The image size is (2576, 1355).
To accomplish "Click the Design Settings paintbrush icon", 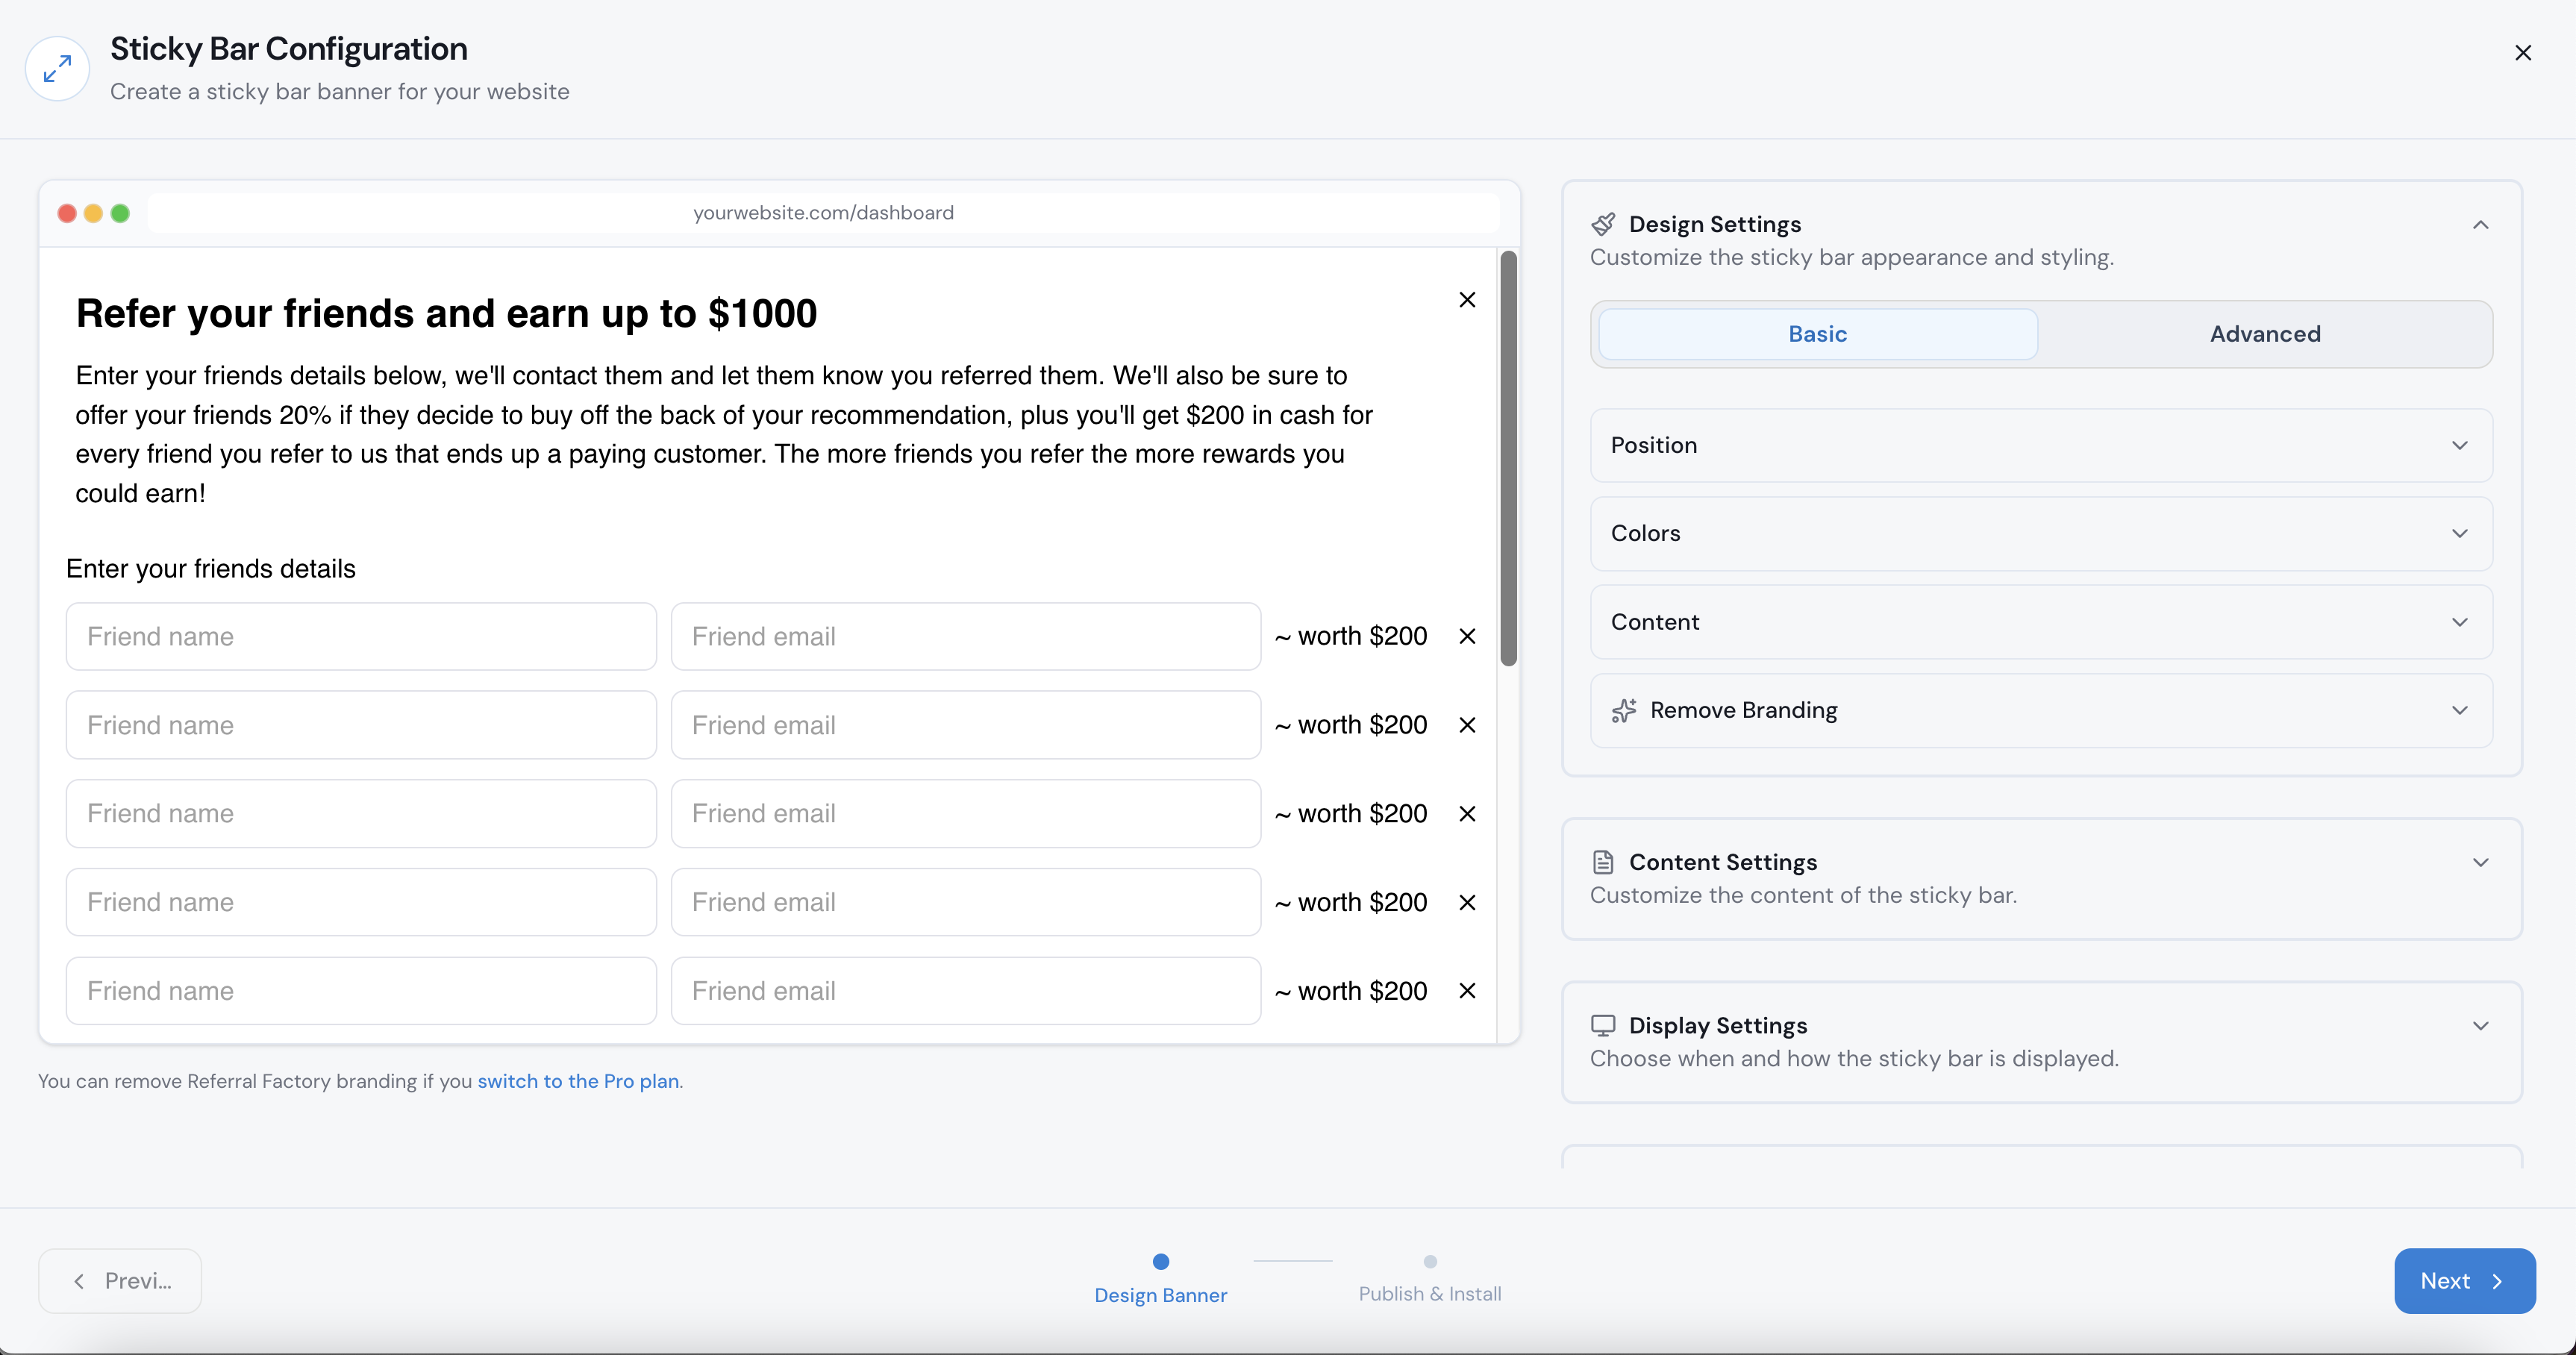I will point(1603,224).
